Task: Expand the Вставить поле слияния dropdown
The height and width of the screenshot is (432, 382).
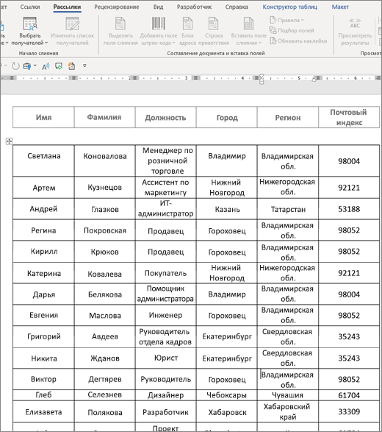Action: point(259,43)
